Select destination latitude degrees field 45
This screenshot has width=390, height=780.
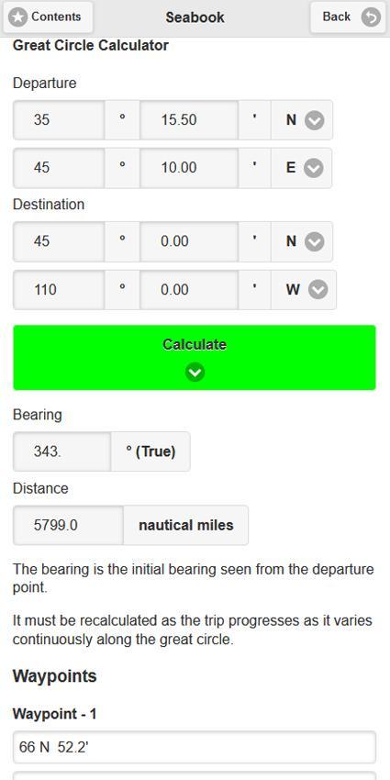tap(59, 241)
